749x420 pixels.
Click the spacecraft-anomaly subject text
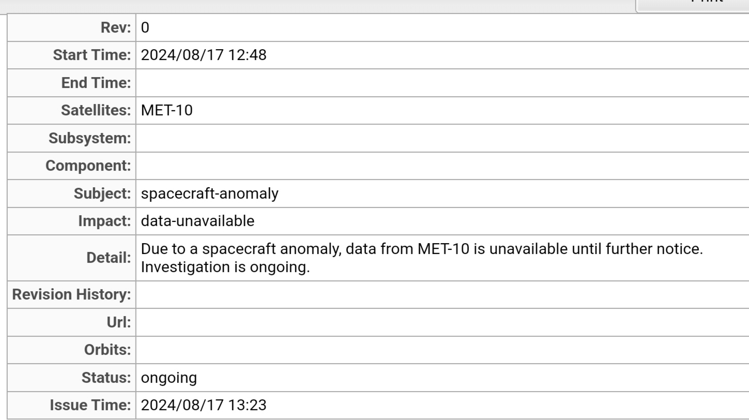(x=210, y=193)
